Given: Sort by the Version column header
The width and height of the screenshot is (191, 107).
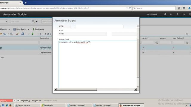Looking at the screenshot, I should tap(163, 38).
